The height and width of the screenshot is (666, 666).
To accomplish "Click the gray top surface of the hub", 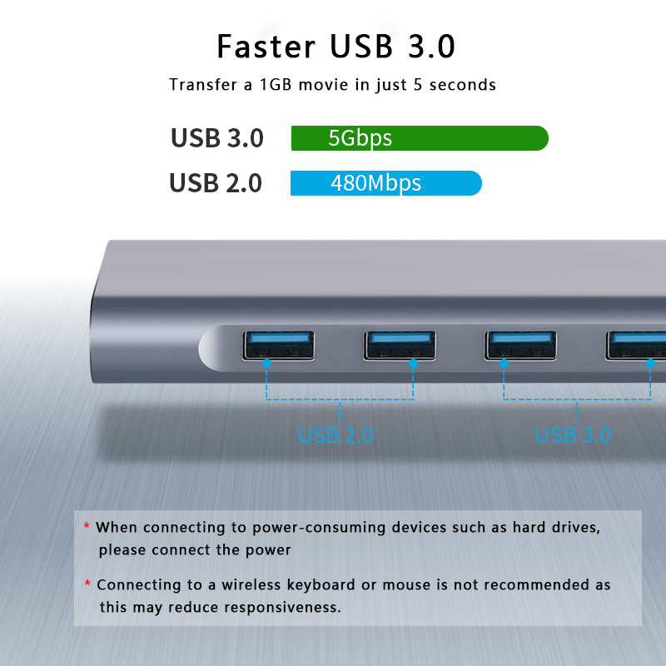I will (x=382, y=267).
